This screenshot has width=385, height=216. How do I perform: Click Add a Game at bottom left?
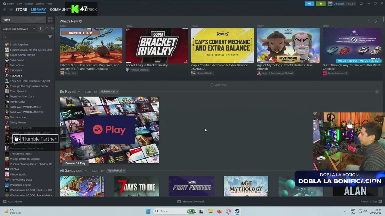(x=12, y=202)
